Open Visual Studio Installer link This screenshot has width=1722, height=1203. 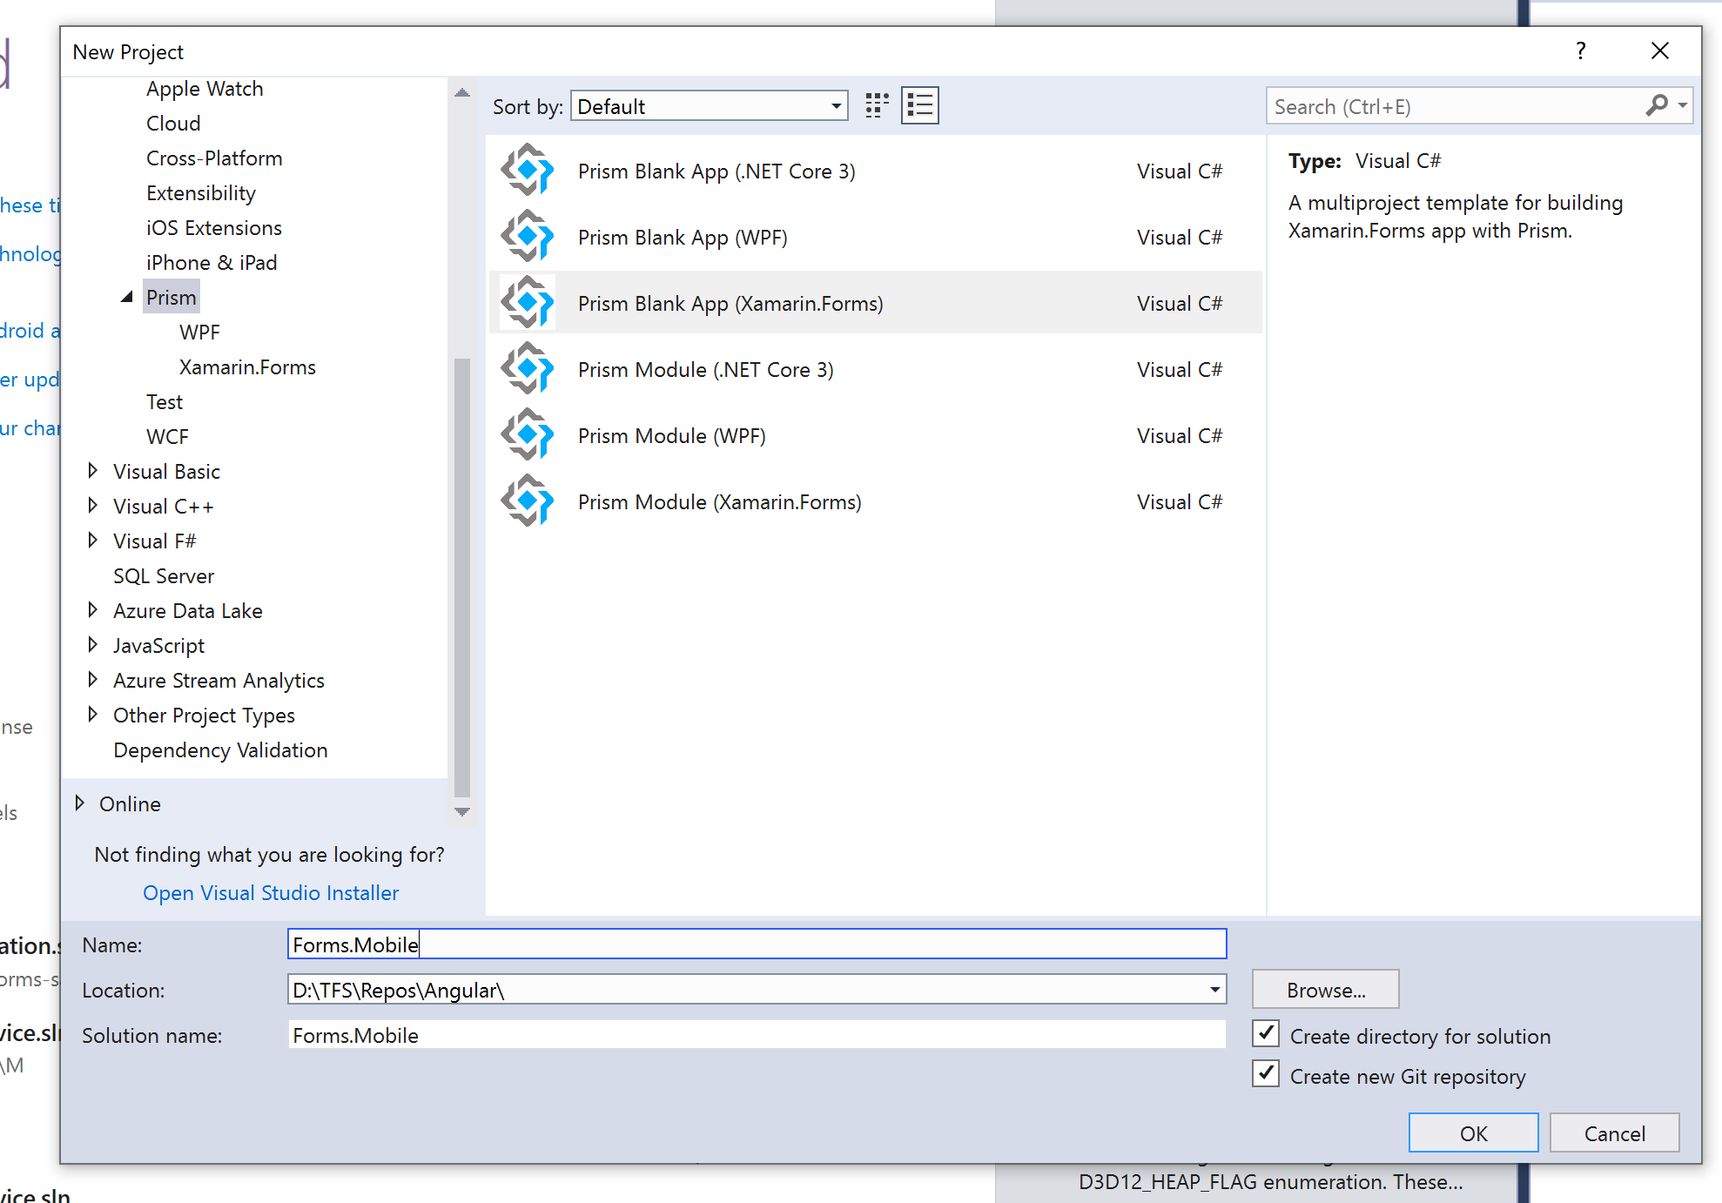point(271,892)
